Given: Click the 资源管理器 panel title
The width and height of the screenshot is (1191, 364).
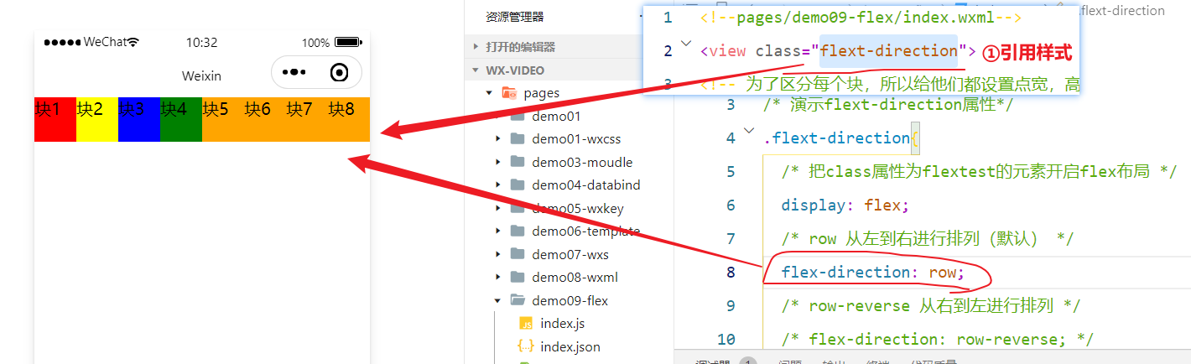Looking at the screenshot, I should 514,16.
